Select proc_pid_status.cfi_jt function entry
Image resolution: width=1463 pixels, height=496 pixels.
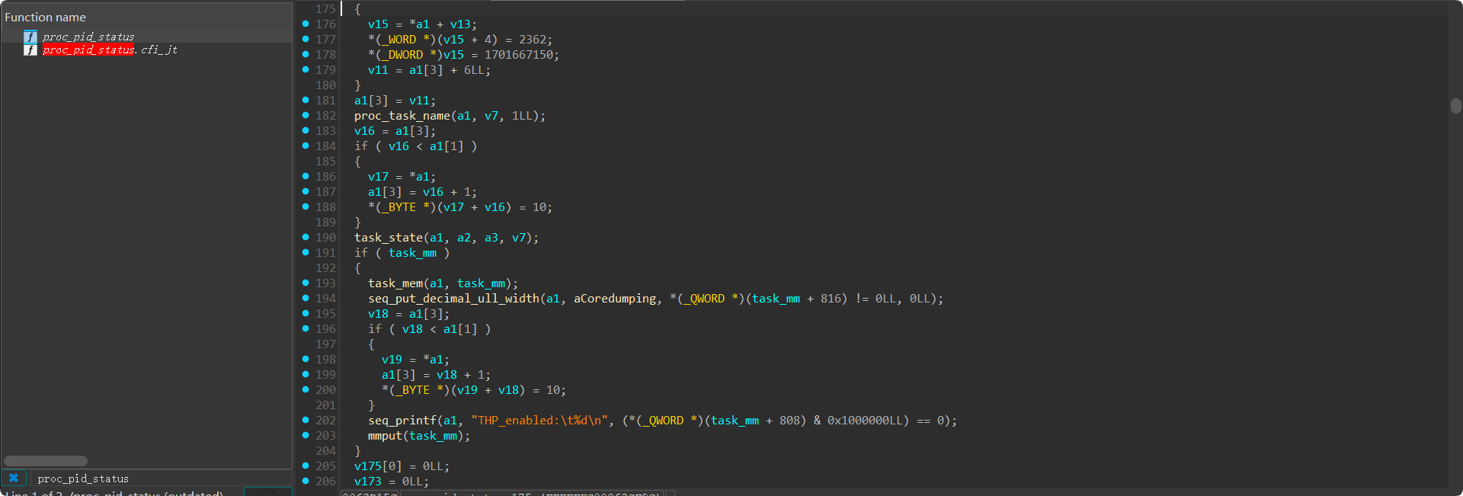[x=110, y=50]
